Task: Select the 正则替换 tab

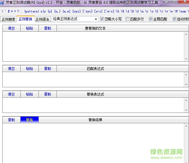Action: click(26, 19)
